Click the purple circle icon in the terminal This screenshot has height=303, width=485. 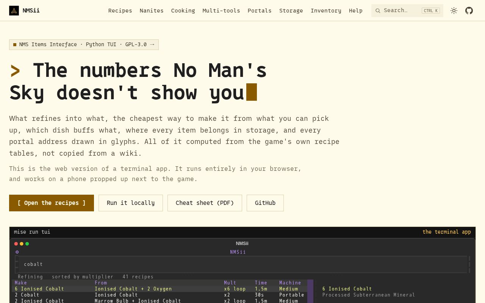coord(17,252)
